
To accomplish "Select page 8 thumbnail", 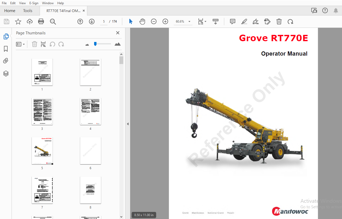I will pyautogui.click(x=90, y=190).
